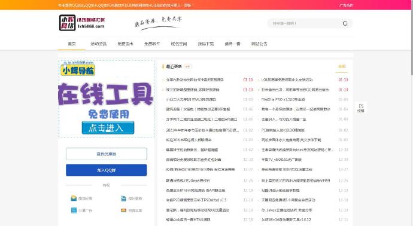This screenshot has width=413, height=226.
Task: Open the 首页 nav tab
Action: coord(72,44)
